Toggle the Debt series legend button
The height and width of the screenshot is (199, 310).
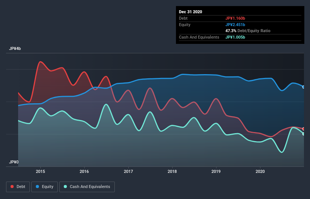[18, 187]
